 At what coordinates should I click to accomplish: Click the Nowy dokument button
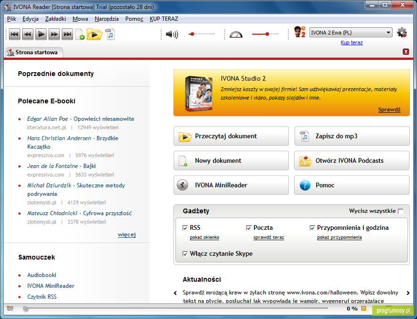pyautogui.click(x=231, y=160)
